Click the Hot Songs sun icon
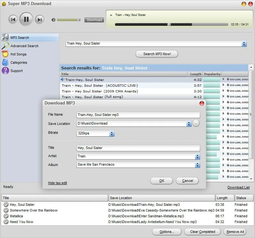The image size is (255, 238). click(5, 54)
